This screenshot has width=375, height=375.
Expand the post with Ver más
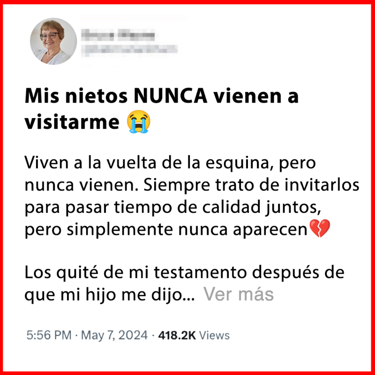(x=239, y=294)
